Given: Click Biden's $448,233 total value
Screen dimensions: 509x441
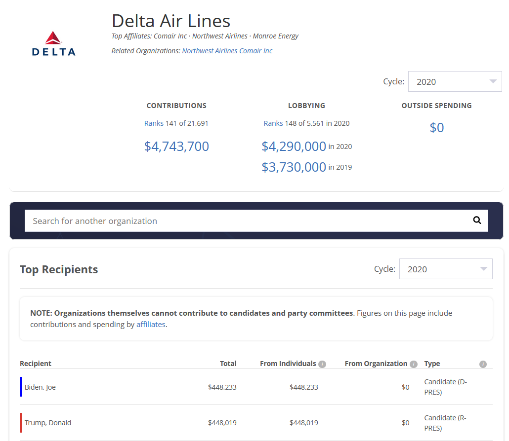Looking at the screenshot, I should 222,387.
